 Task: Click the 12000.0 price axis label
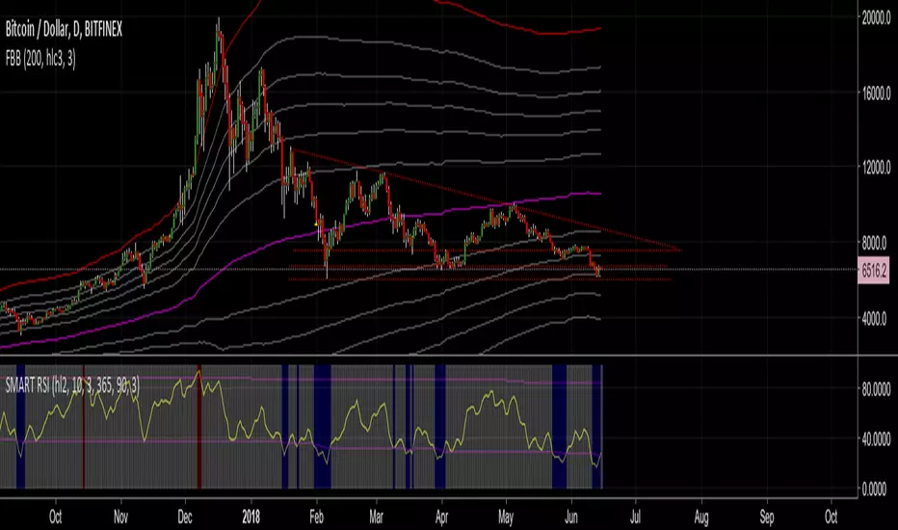[x=876, y=168]
